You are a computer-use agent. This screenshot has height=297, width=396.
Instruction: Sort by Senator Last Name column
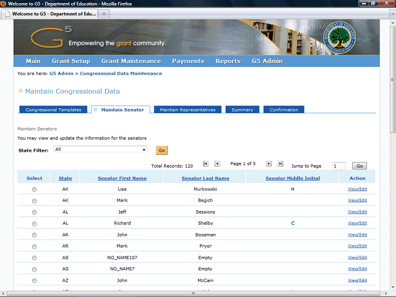click(204, 178)
